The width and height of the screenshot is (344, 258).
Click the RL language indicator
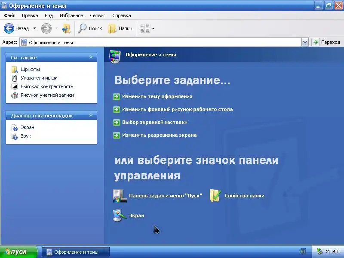[304, 252]
